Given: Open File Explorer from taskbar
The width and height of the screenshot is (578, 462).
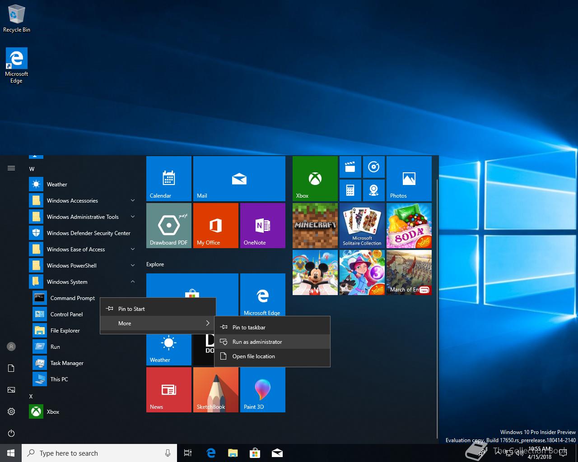Looking at the screenshot, I should pyautogui.click(x=233, y=453).
